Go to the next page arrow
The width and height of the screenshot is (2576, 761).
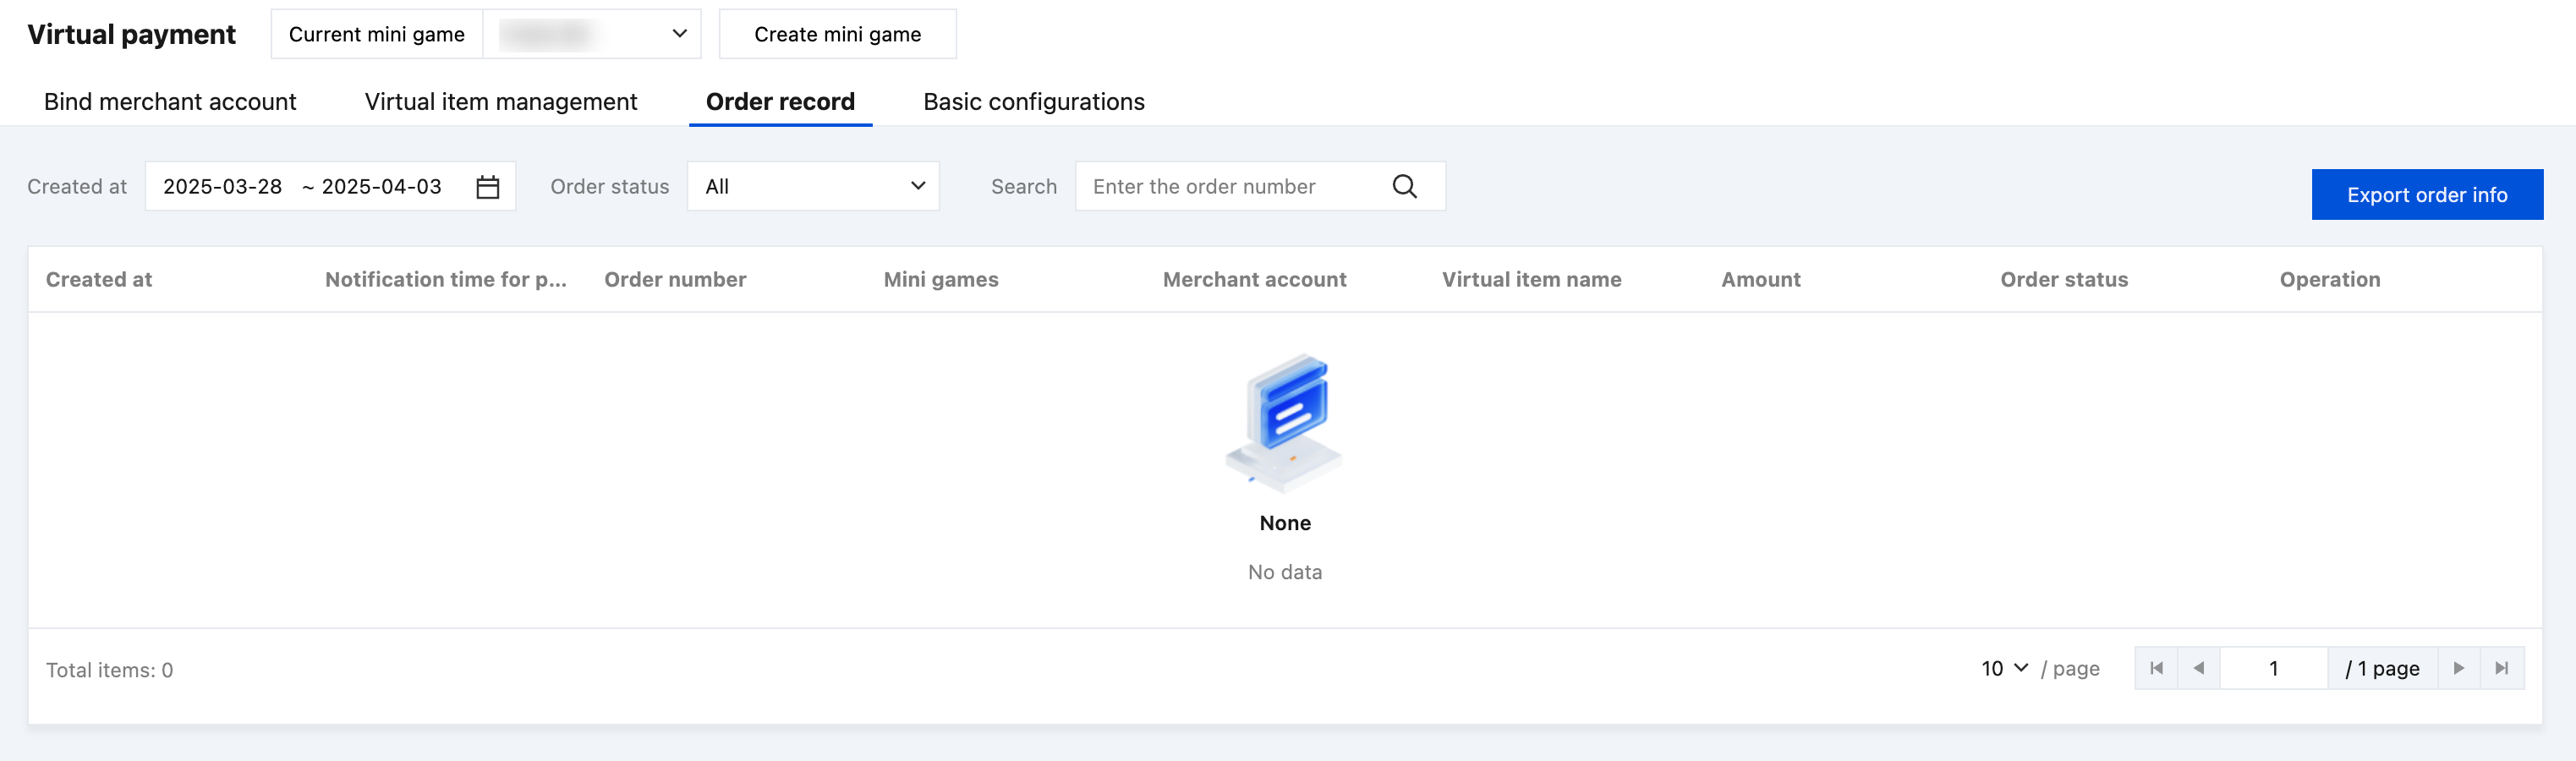click(x=2458, y=668)
